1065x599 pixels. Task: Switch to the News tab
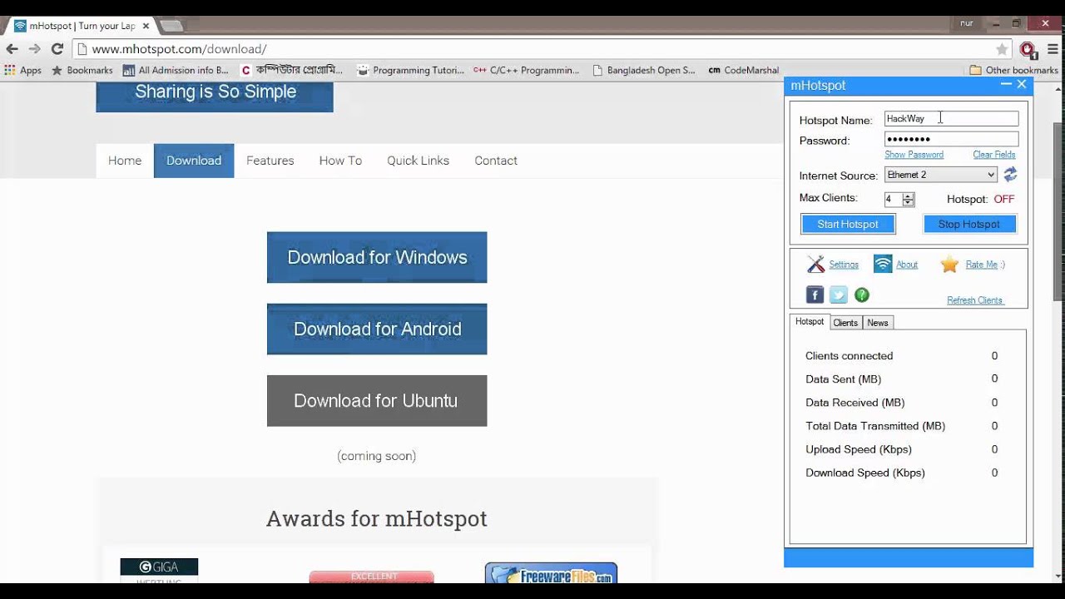click(x=878, y=323)
